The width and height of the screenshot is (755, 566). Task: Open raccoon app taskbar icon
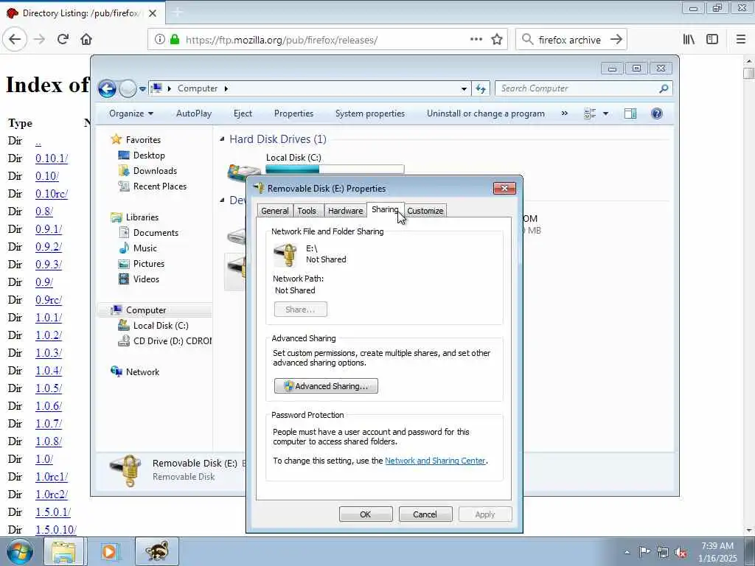(x=157, y=551)
